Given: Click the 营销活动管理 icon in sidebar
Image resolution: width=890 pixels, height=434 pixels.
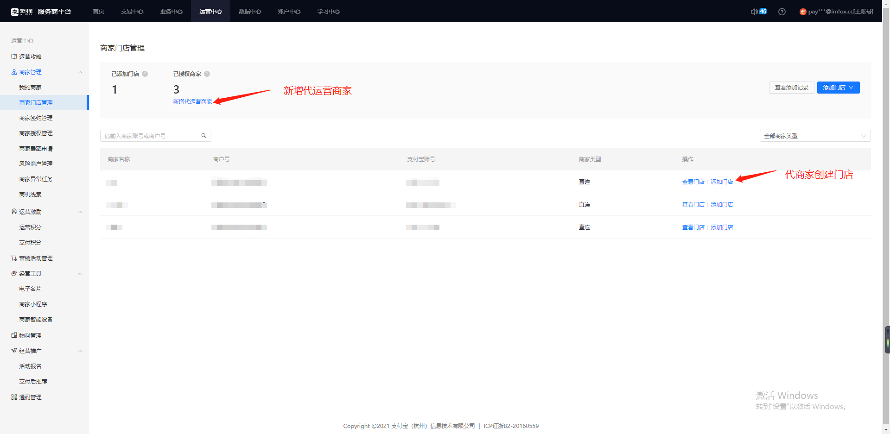Looking at the screenshot, I should [14, 258].
